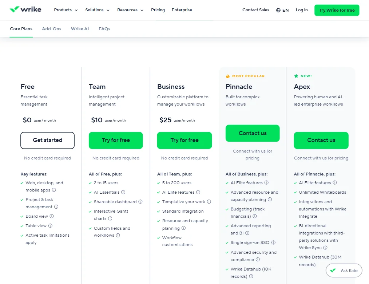This screenshot has height=284, width=369.
Task: Click the '2 to 15 users' text
Action: (x=106, y=183)
